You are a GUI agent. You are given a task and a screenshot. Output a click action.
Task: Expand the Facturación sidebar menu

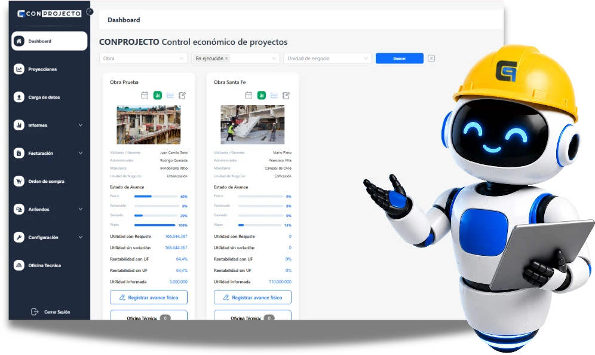[50, 153]
